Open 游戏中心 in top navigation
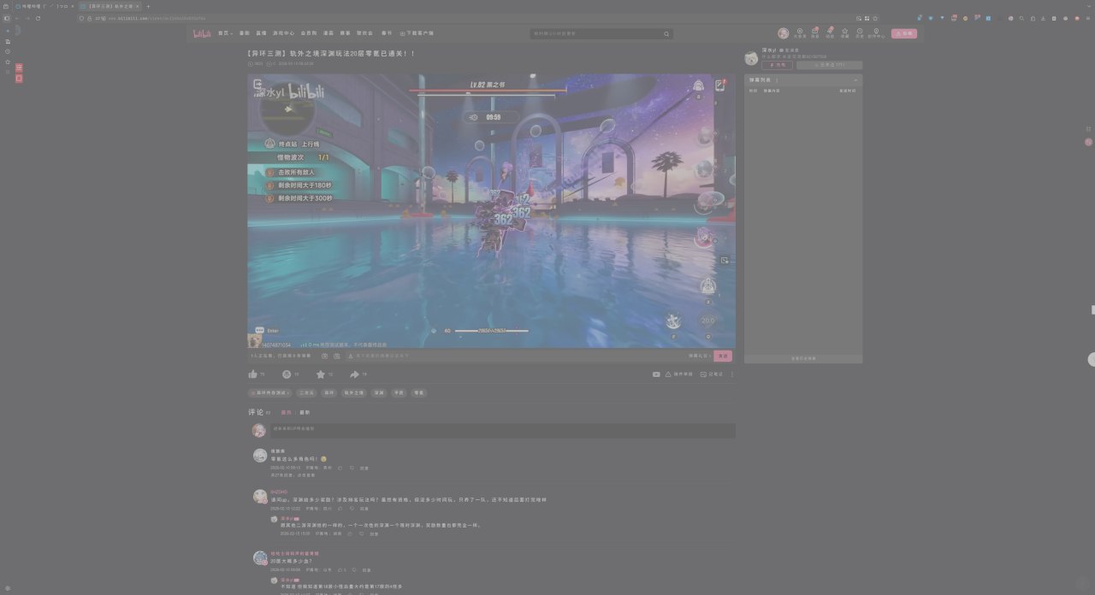The height and width of the screenshot is (595, 1095). click(x=283, y=33)
